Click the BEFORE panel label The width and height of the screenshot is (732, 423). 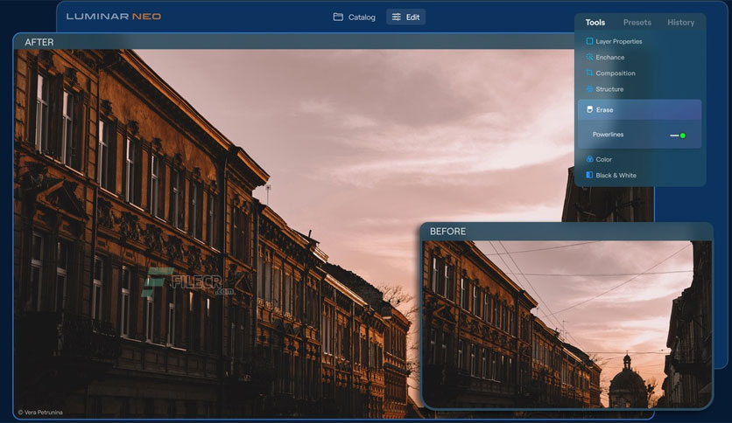point(447,232)
